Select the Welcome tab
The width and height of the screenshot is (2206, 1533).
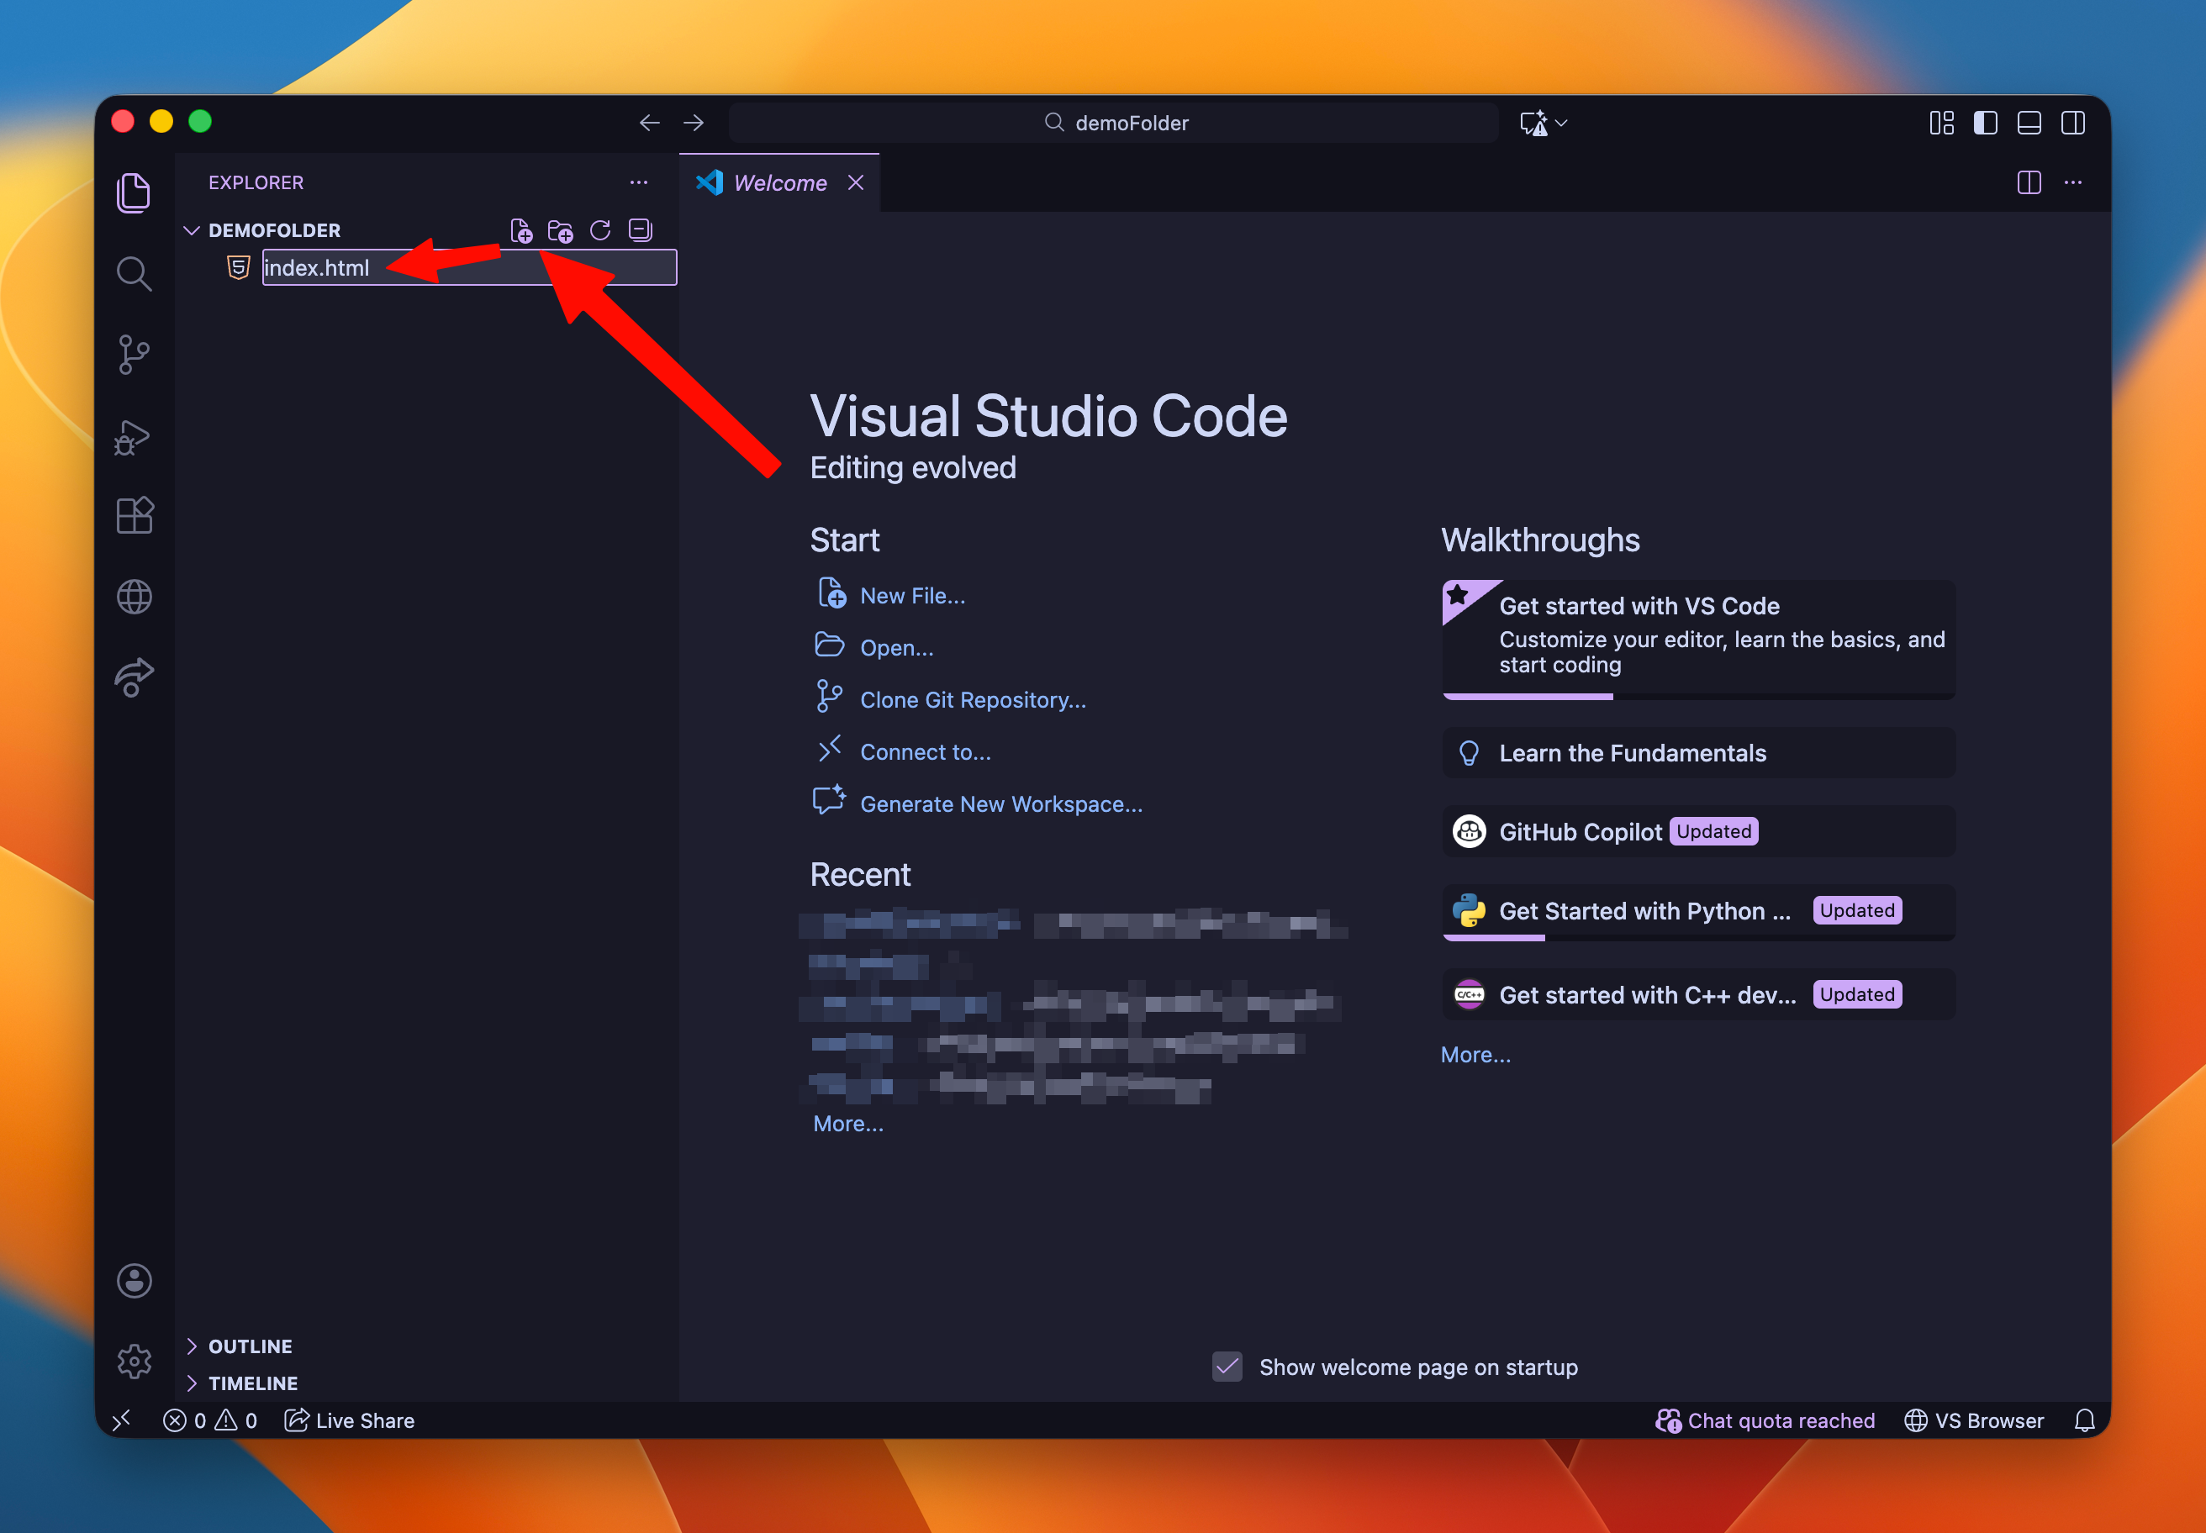[x=779, y=182]
